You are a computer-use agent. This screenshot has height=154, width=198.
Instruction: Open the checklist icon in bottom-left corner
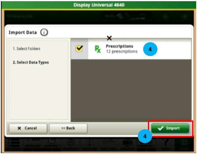[14, 143]
